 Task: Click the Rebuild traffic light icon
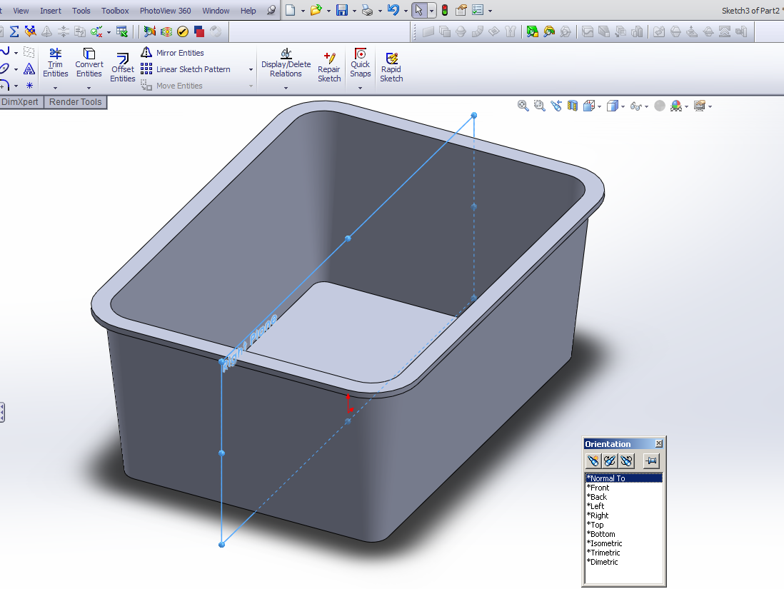click(445, 10)
